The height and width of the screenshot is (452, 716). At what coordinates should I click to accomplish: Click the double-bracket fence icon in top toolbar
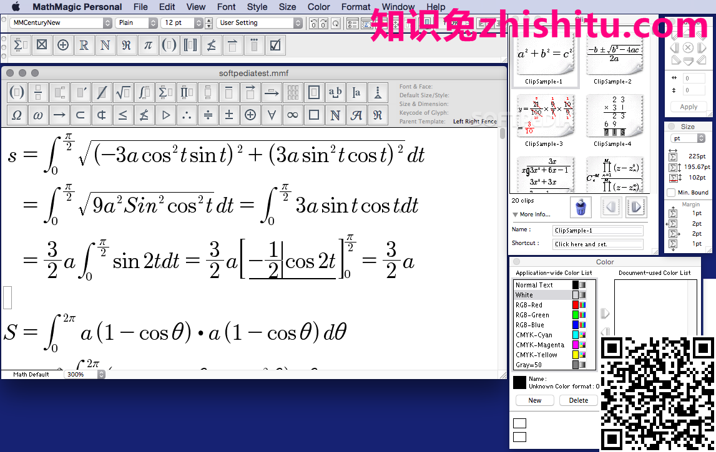point(190,45)
